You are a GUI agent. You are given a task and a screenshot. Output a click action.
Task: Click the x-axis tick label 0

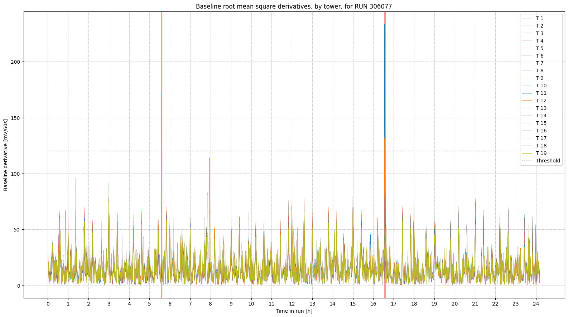click(48, 304)
